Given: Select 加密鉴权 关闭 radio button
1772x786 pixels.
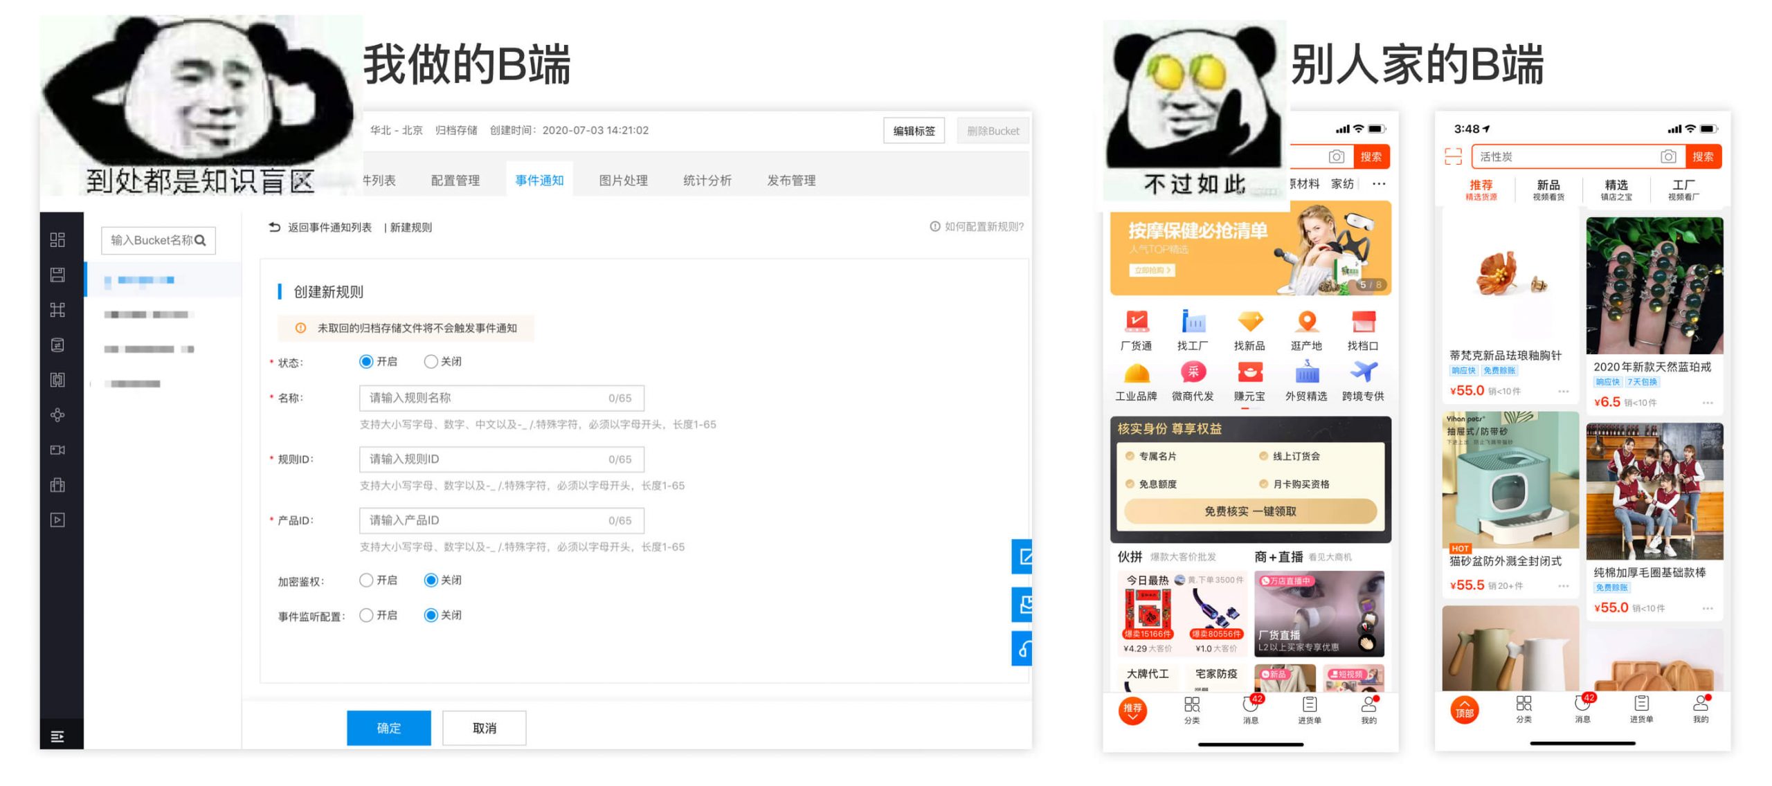Looking at the screenshot, I should pyautogui.click(x=431, y=580).
